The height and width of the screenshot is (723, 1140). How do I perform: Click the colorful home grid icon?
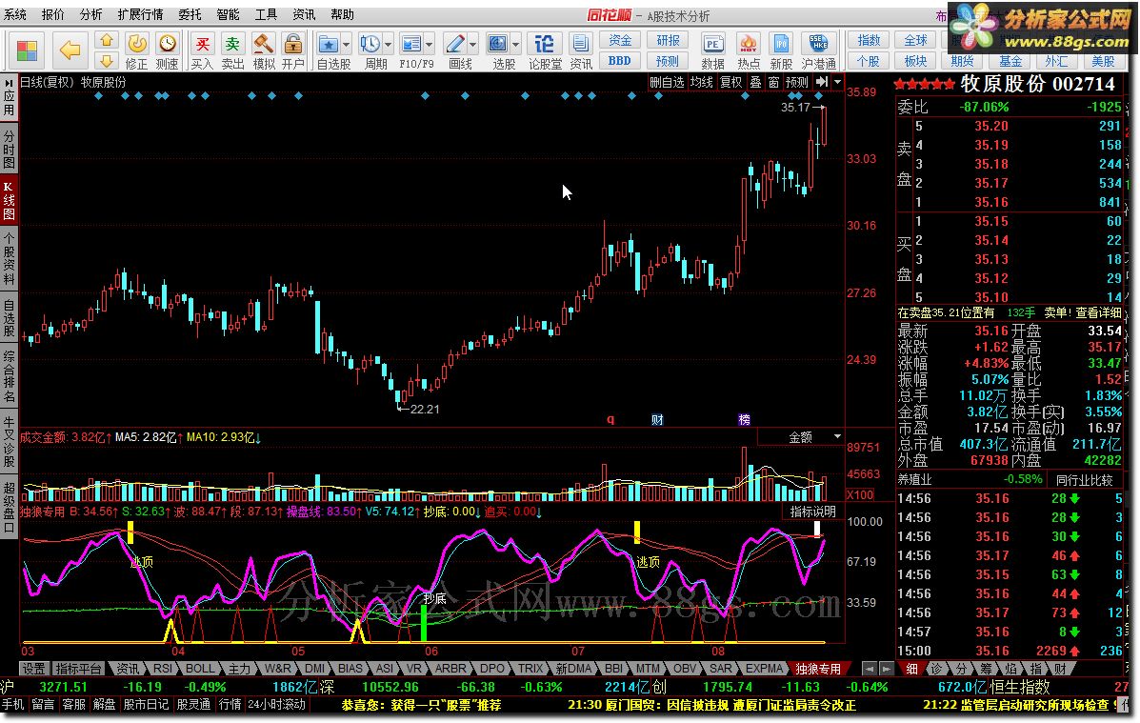(27, 50)
